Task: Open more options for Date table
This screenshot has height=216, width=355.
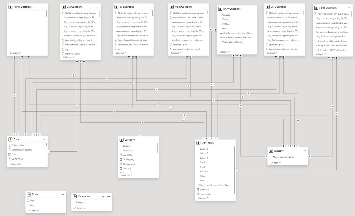Action: tap(44, 140)
